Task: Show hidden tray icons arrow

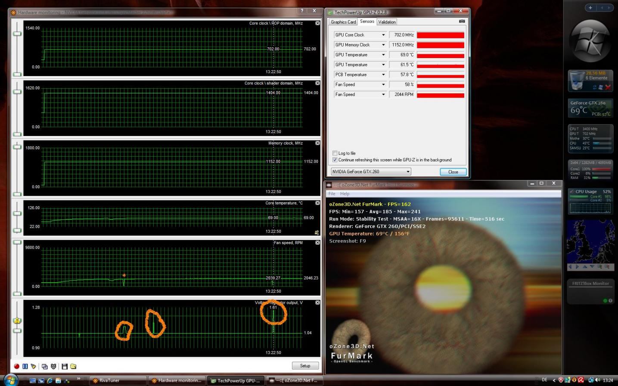Action: pyautogui.click(x=554, y=380)
